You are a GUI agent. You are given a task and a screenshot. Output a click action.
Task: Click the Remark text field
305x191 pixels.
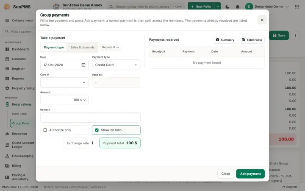click(90, 117)
